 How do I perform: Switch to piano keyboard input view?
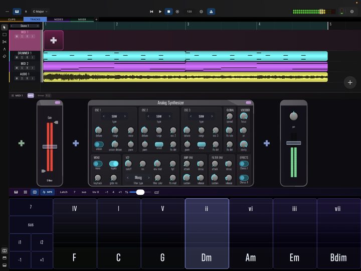(x=16, y=192)
